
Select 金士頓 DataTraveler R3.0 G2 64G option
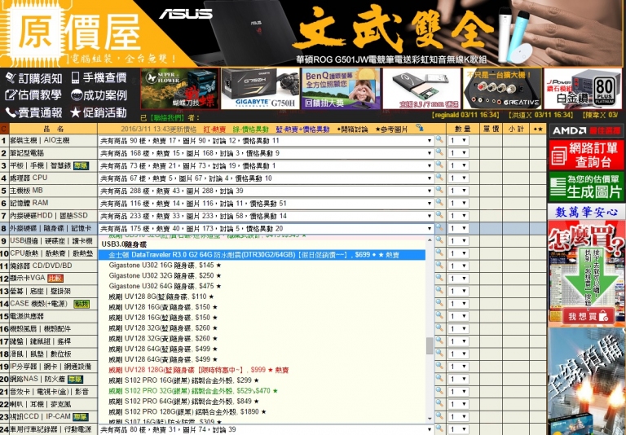262,255
